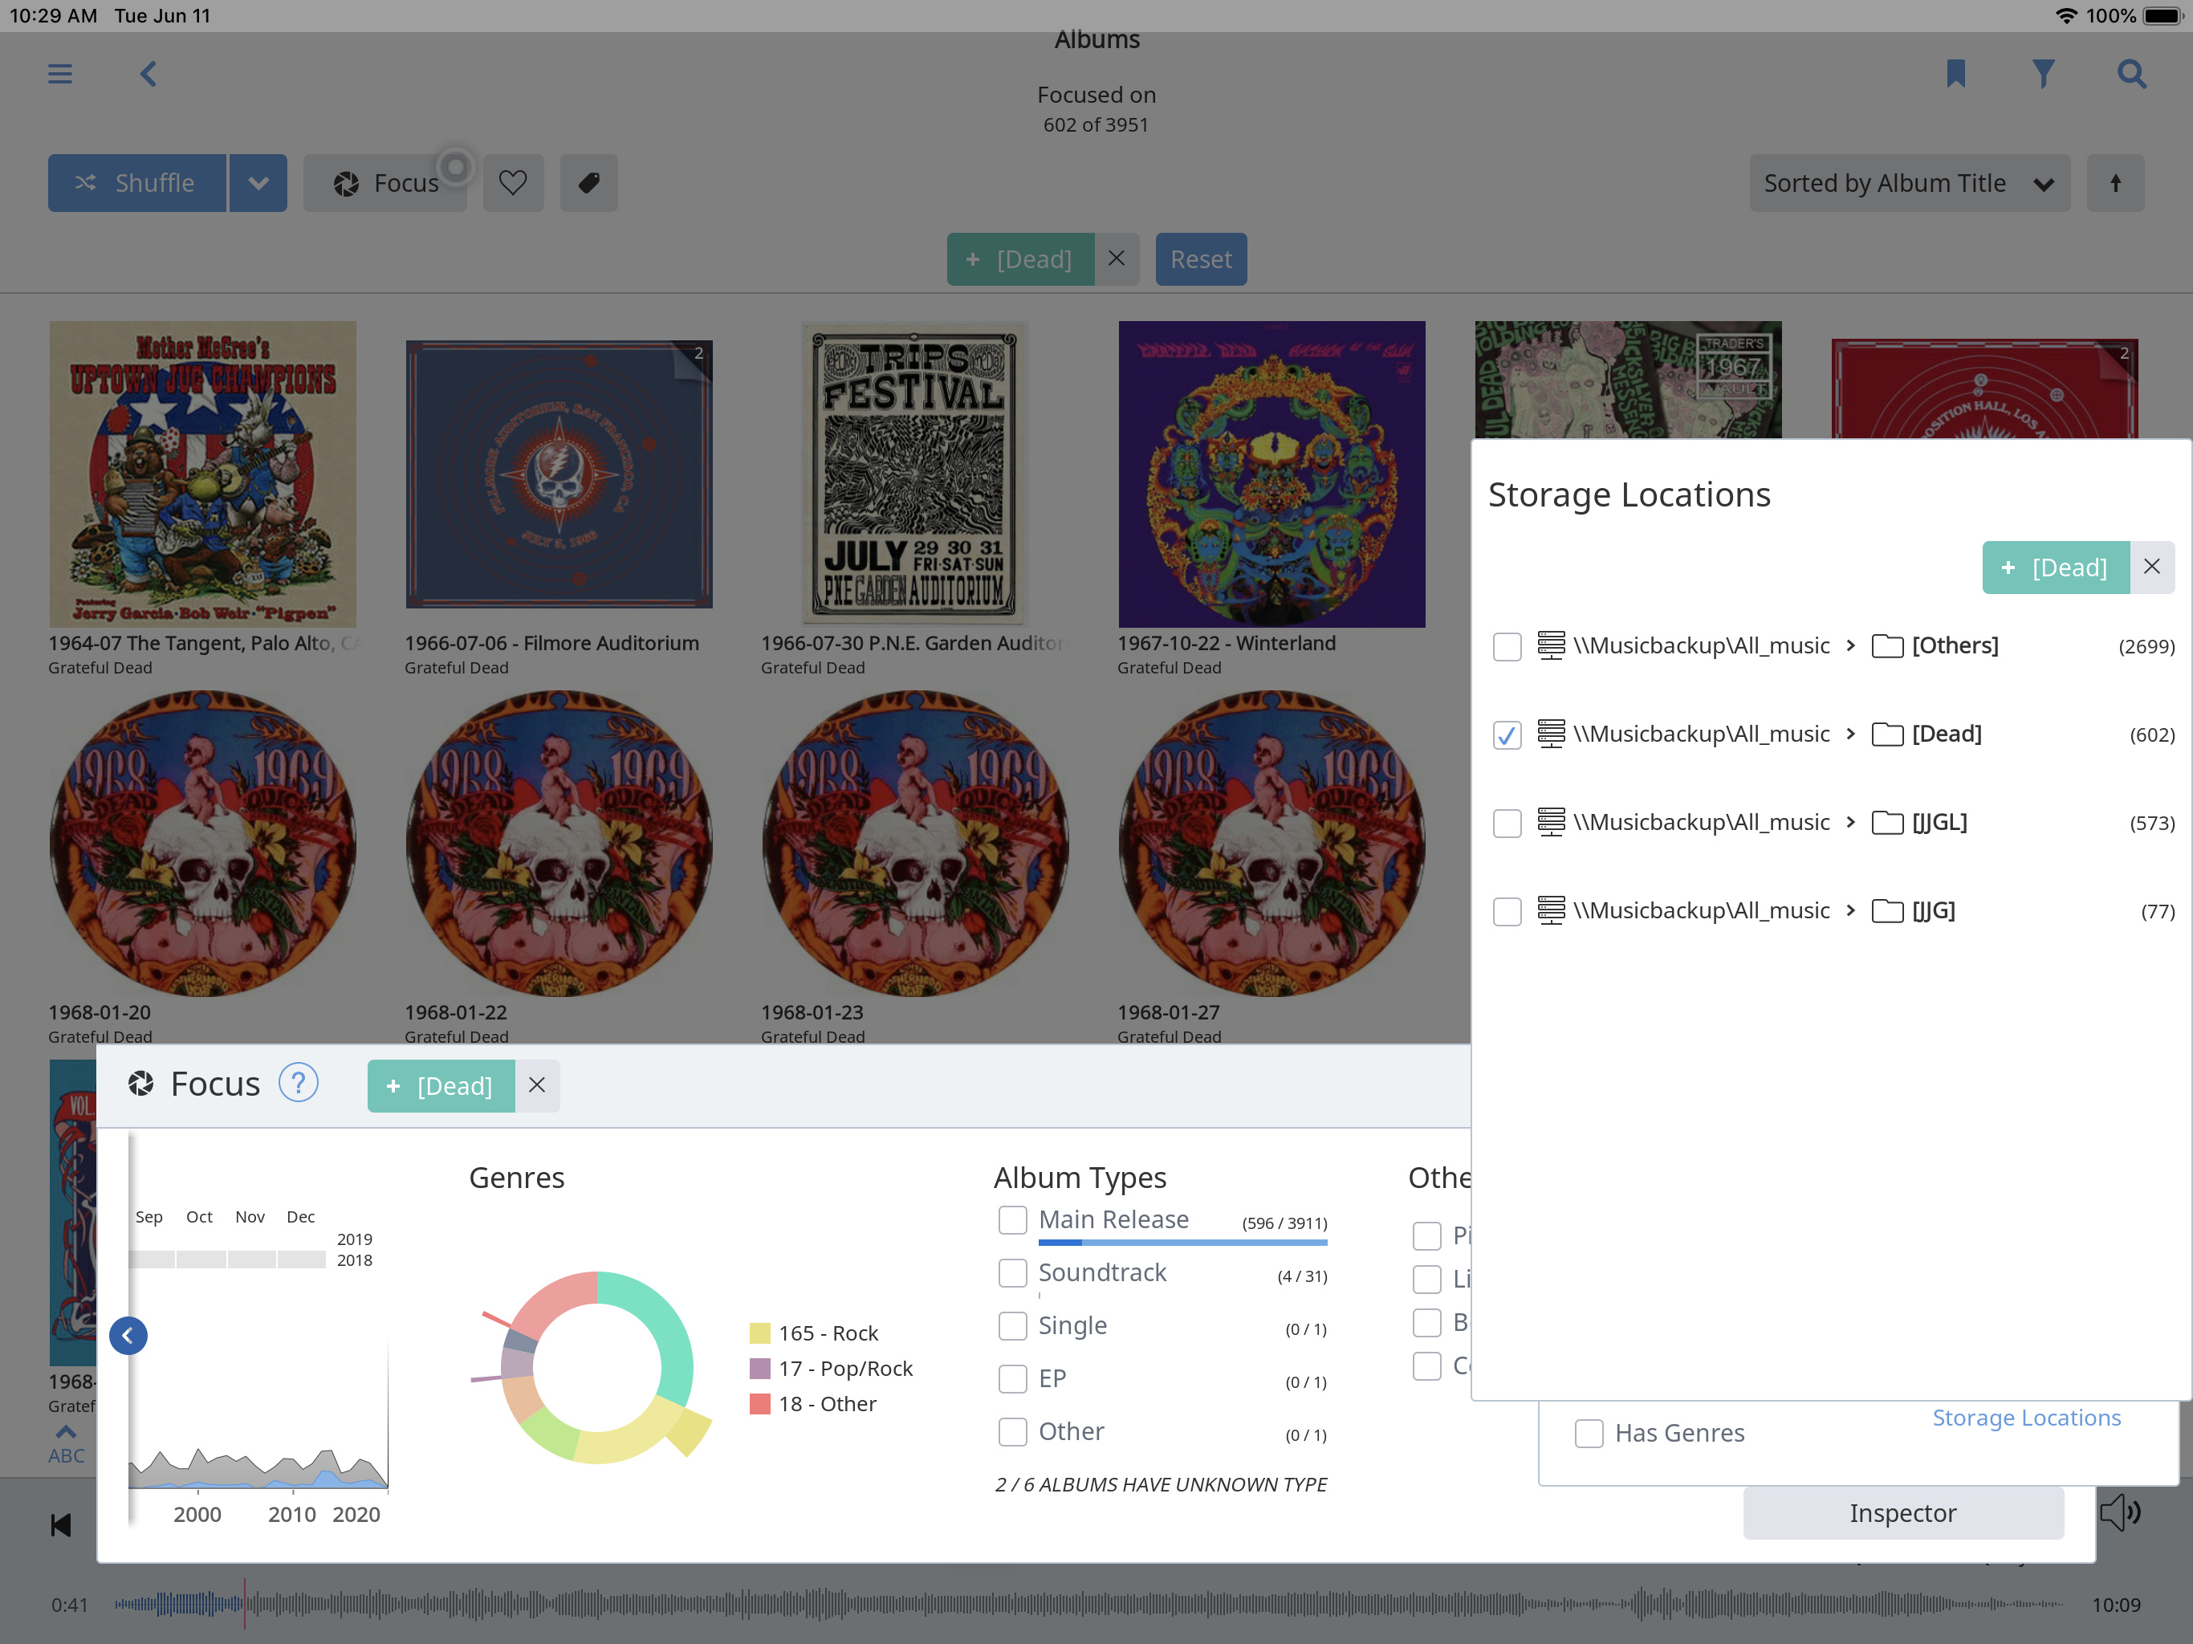Open the Storage Locations link
Screen dimensions: 2193x1644
(x=2027, y=1418)
